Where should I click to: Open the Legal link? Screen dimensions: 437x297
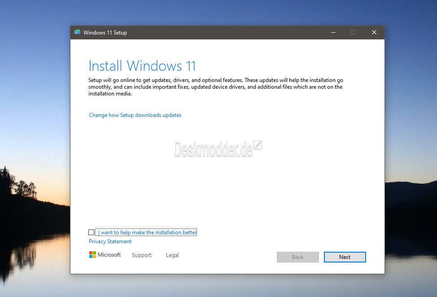click(172, 255)
